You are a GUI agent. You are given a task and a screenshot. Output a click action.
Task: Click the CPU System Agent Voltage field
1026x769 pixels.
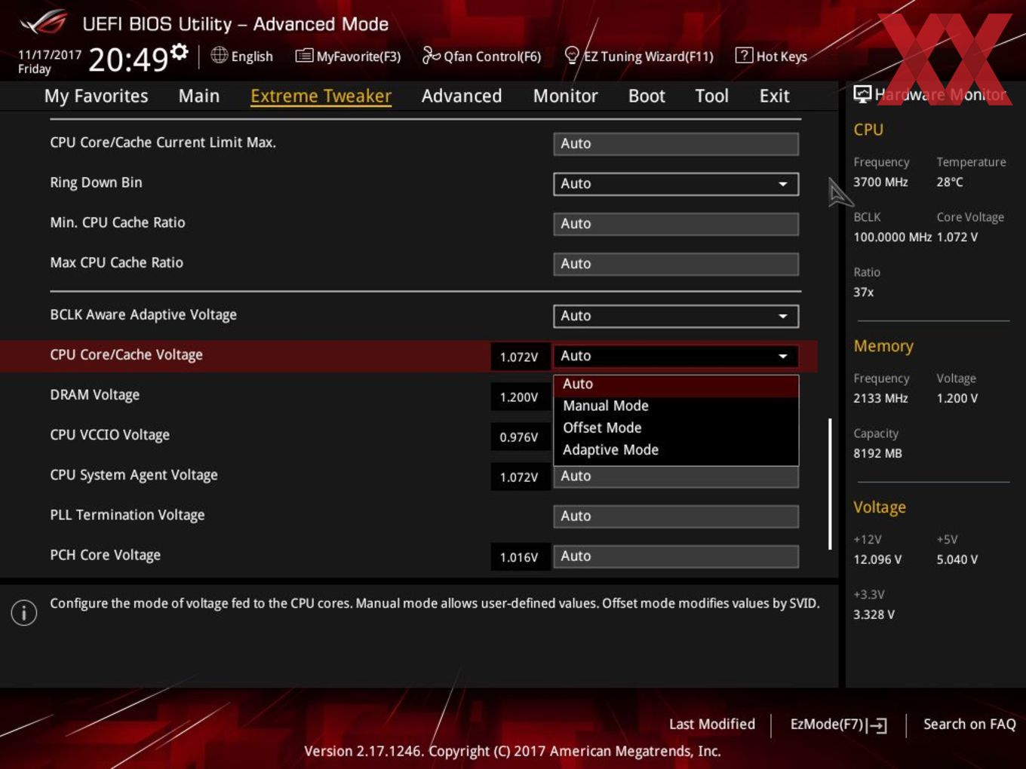(676, 476)
